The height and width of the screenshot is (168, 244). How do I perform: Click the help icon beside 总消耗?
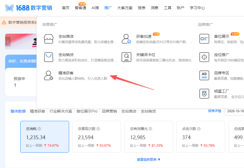39,129
